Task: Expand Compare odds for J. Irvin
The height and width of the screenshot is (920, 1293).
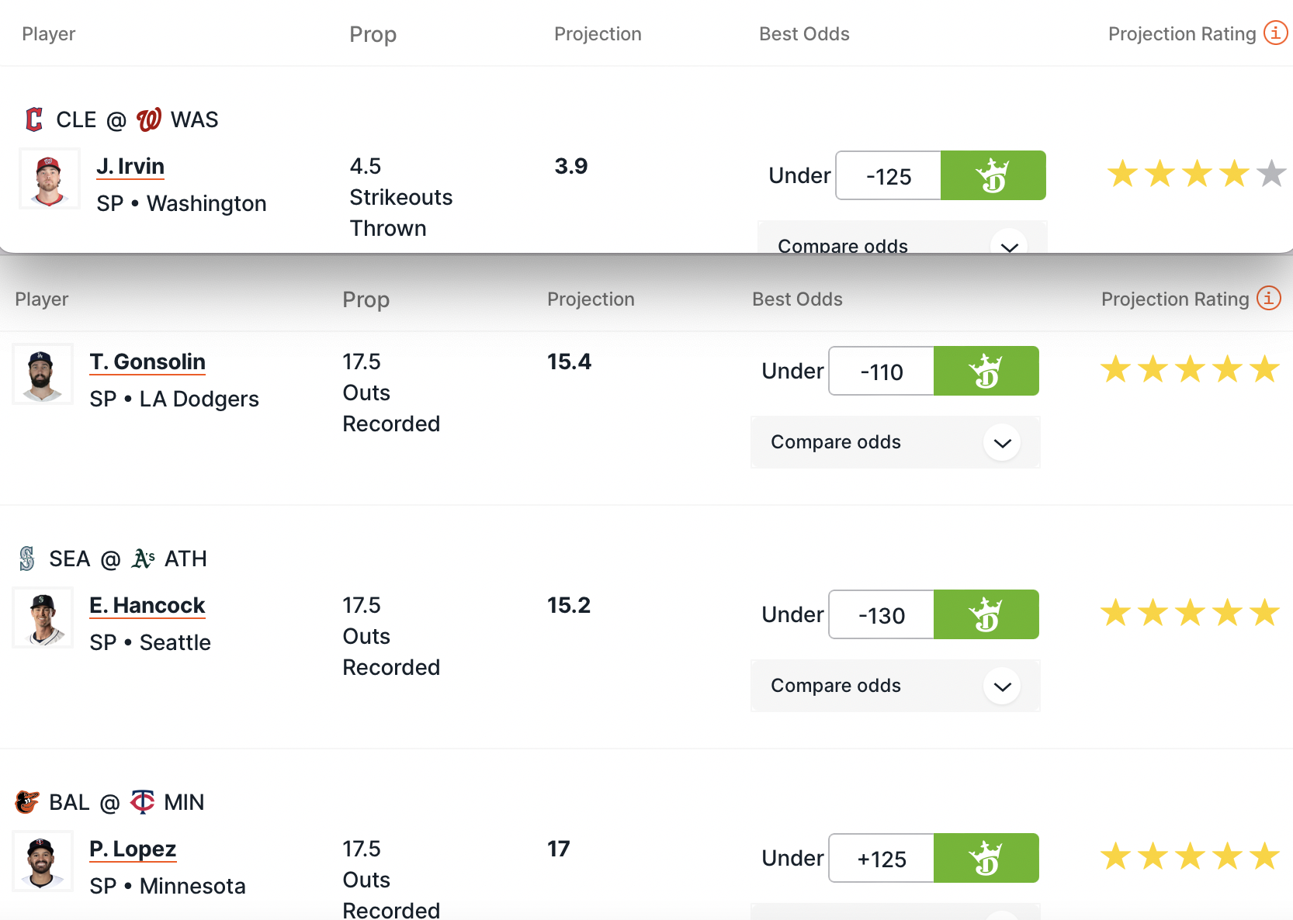Action: (1008, 245)
